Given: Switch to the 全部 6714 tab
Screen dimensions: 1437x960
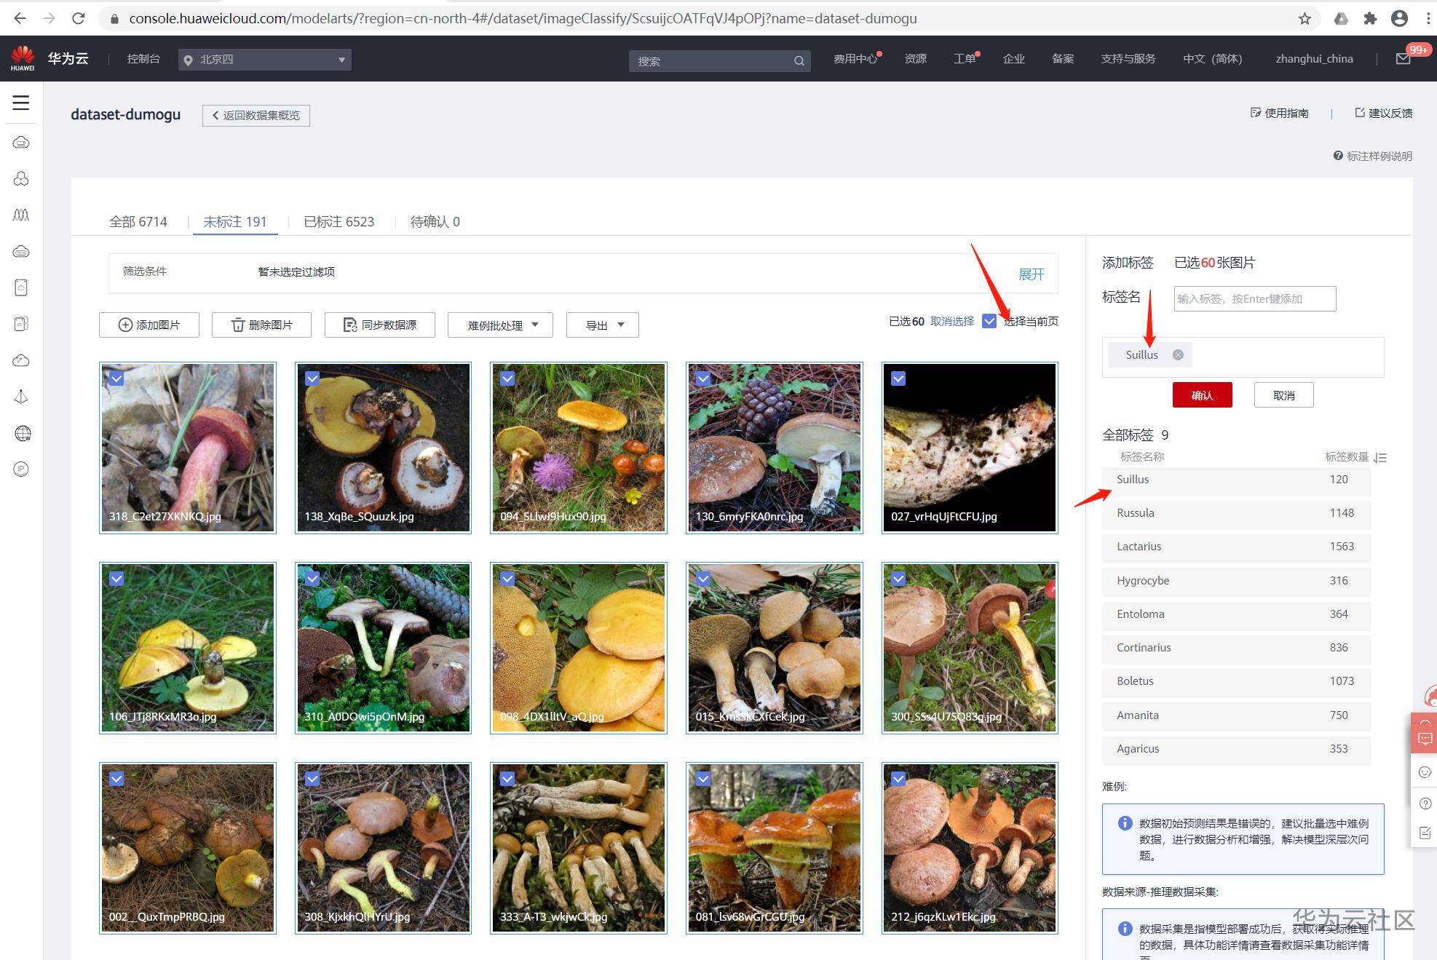Looking at the screenshot, I should click(138, 222).
